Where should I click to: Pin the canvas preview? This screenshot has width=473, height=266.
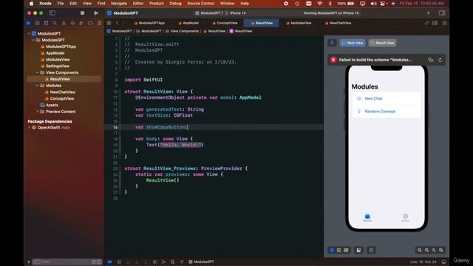click(x=332, y=43)
